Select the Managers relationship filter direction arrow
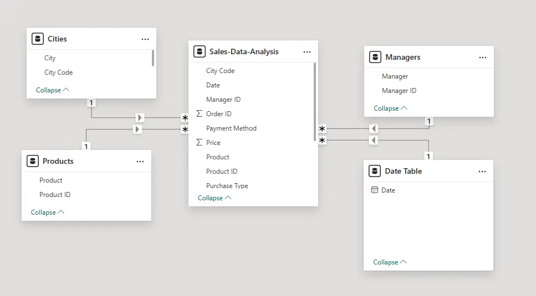Screen dimensions: 536x296 click(373, 128)
